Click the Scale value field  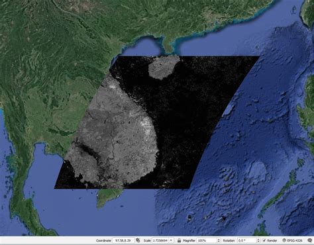[x=160, y=240]
